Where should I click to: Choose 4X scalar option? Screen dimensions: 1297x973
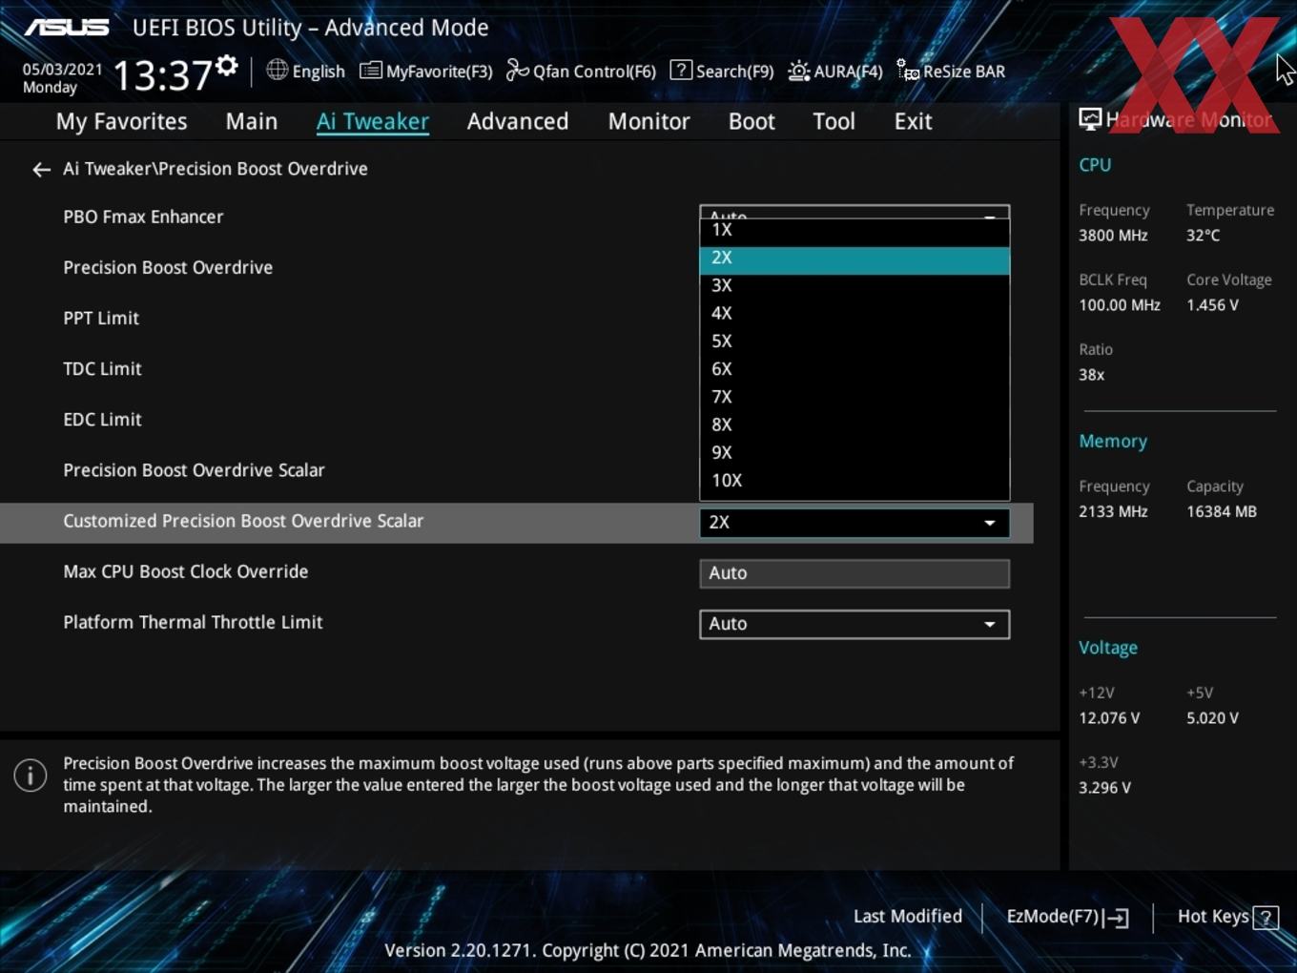(x=854, y=314)
